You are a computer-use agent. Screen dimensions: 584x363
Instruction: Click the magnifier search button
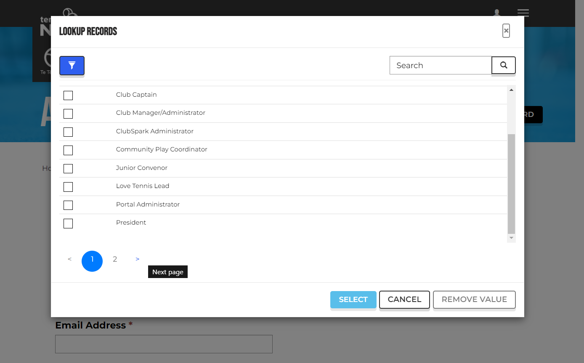coord(504,65)
